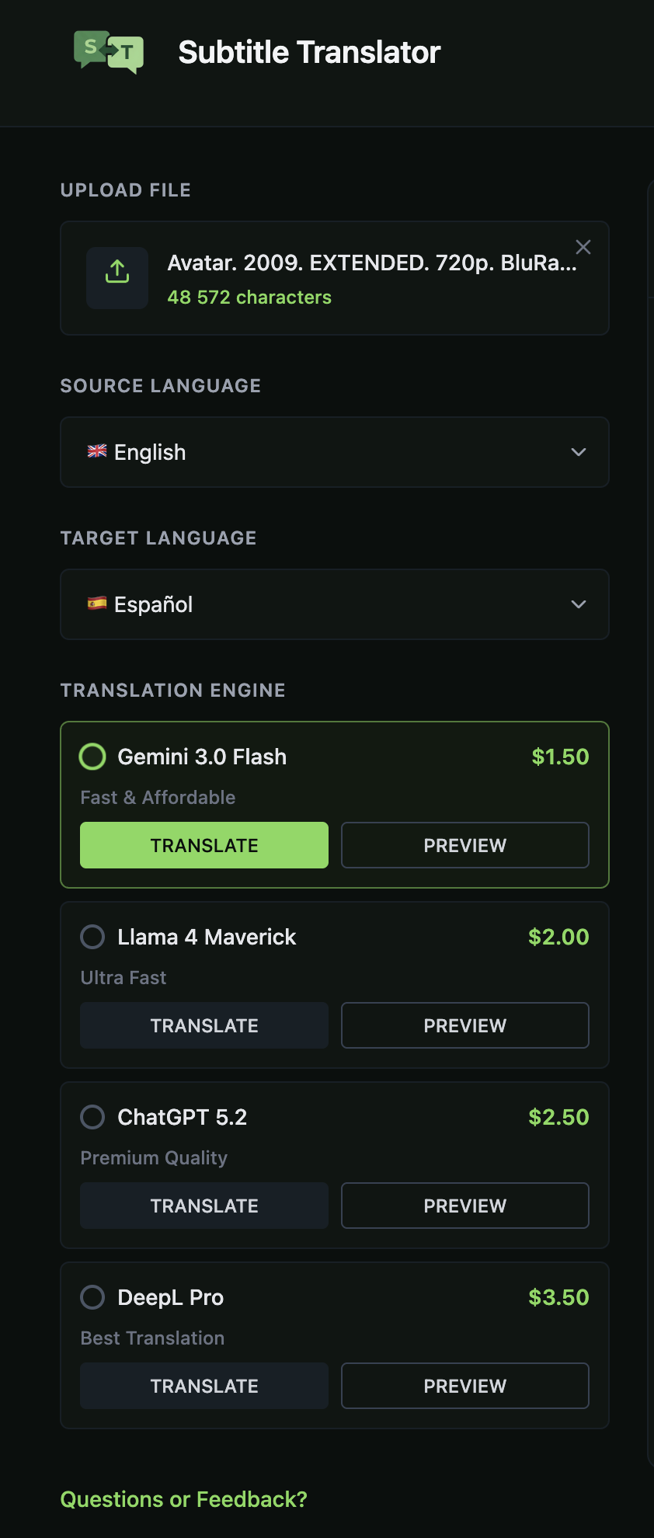Remove the Avatar subtitle file with the X

583,246
